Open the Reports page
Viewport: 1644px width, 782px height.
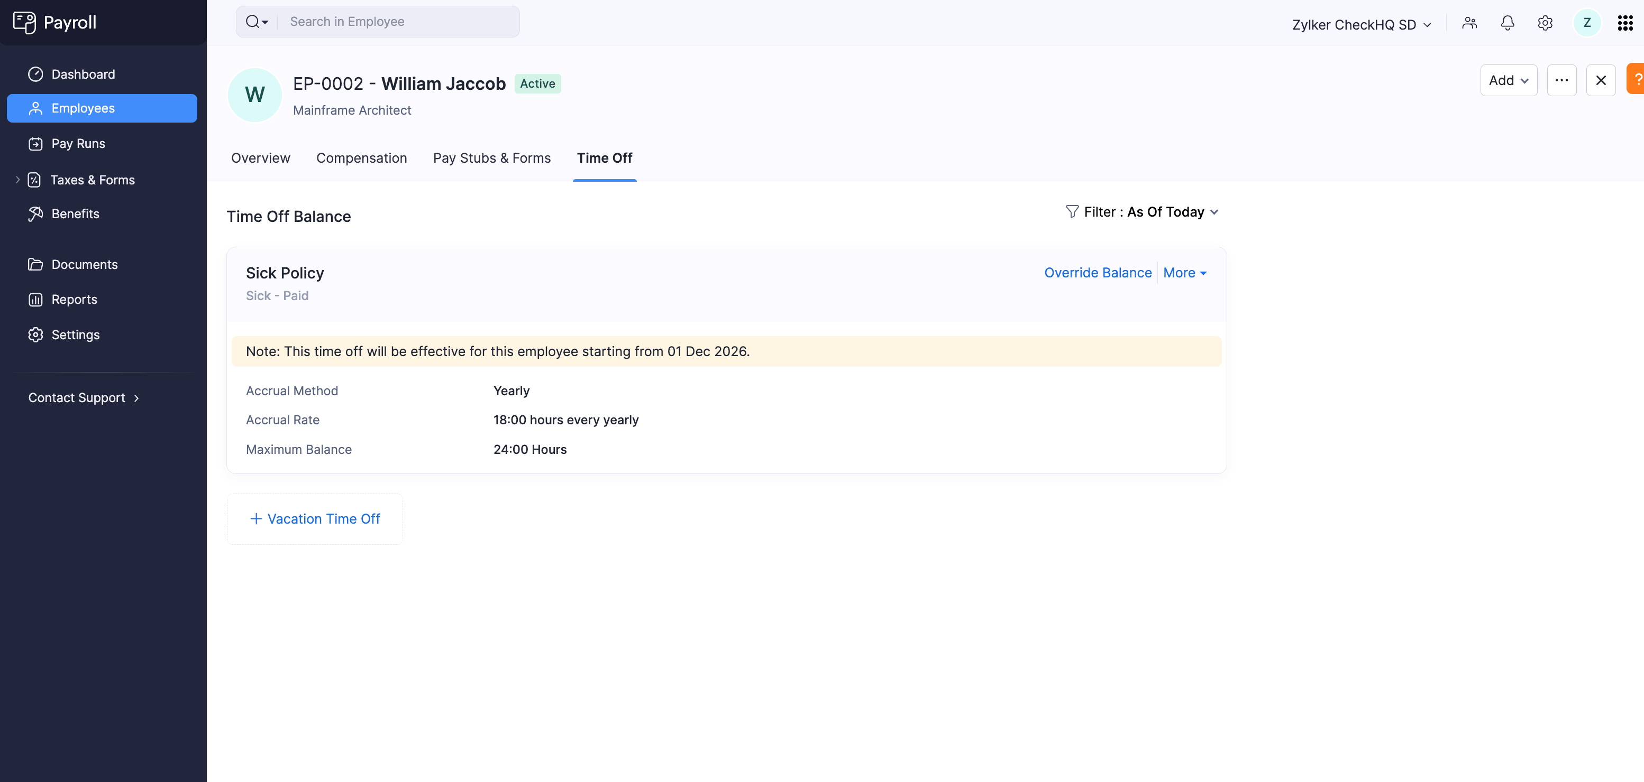102,300
